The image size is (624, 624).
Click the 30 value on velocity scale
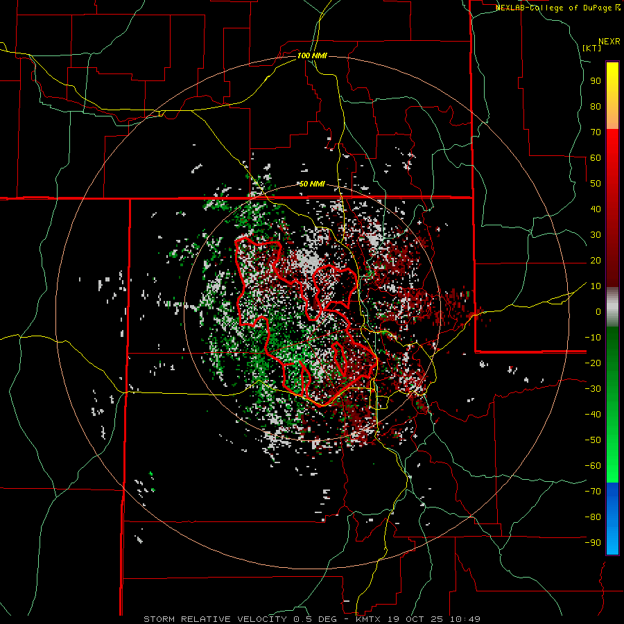point(596,235)
